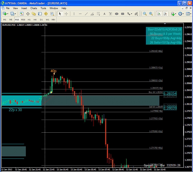The height and width of the screenshot is (172, 193).
Task: Minimize the inner chart window
Action: (183, 8)
